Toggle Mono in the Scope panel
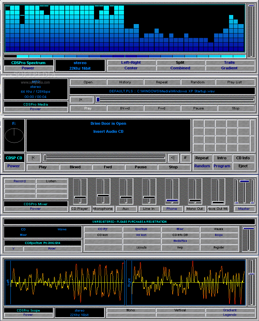The image size is (259, 321). [131, 310]
